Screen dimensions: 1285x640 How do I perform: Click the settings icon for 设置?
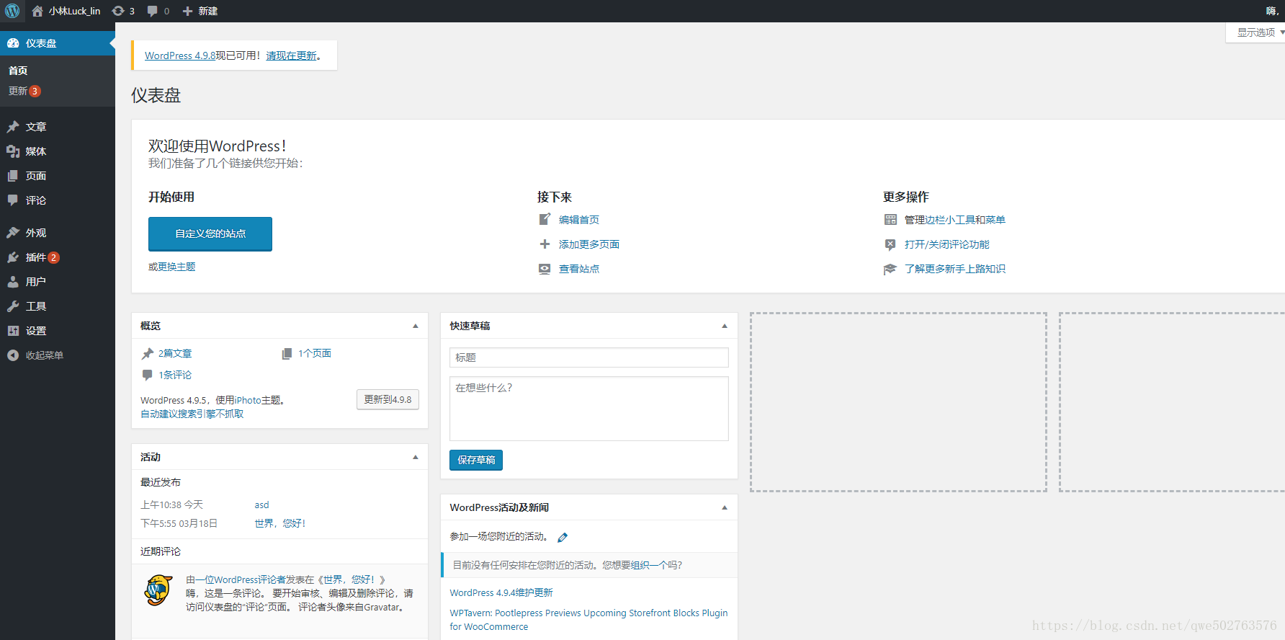tap(13, 331)
